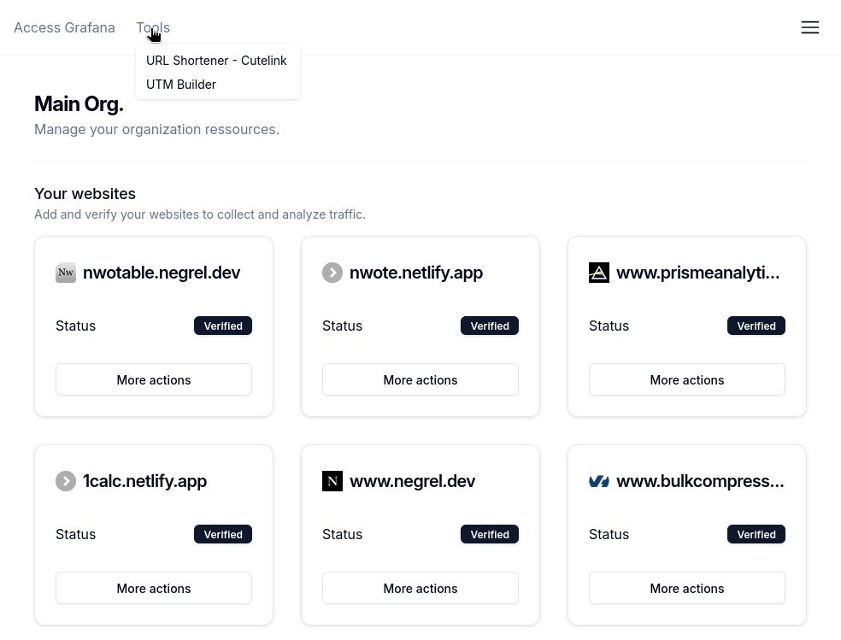Click the Main Org. heading
Image resolution: width=841 pixels, height=640 pixels.
79,103
